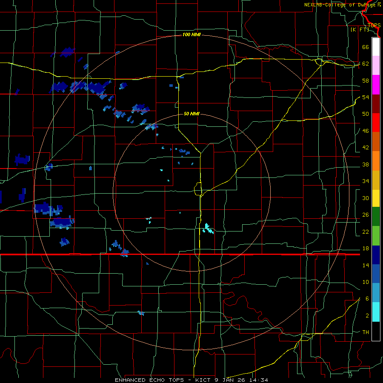Click the NEXLAB-College of DuPage credit text
This screenshot has height=383, width=383.
343,5
